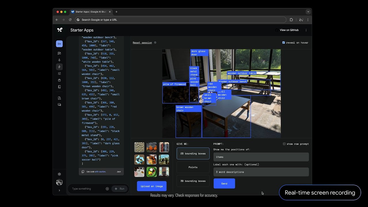This screenshot has width=368, height=207.
Task: Open the dropdown caret at the window top right
Action: point(308,11)
